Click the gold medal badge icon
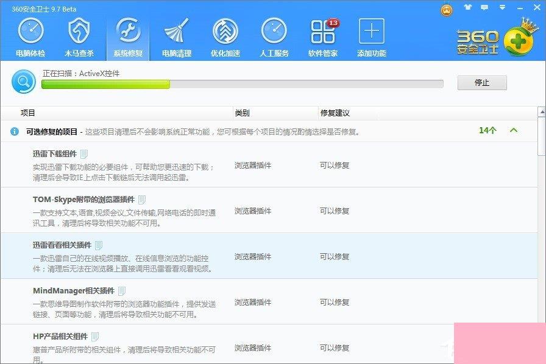This screenshot has width=546, height=364. [x=447, y=10]
